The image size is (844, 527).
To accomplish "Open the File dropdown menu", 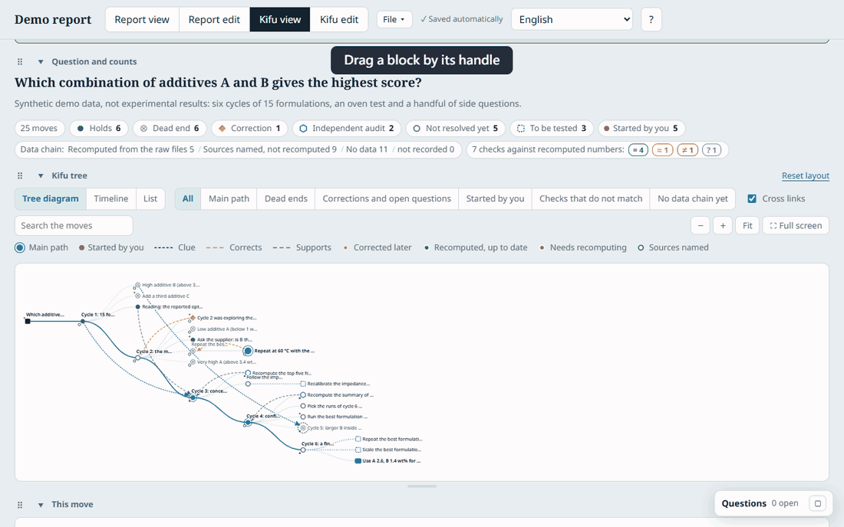I will tap(394, 19).
